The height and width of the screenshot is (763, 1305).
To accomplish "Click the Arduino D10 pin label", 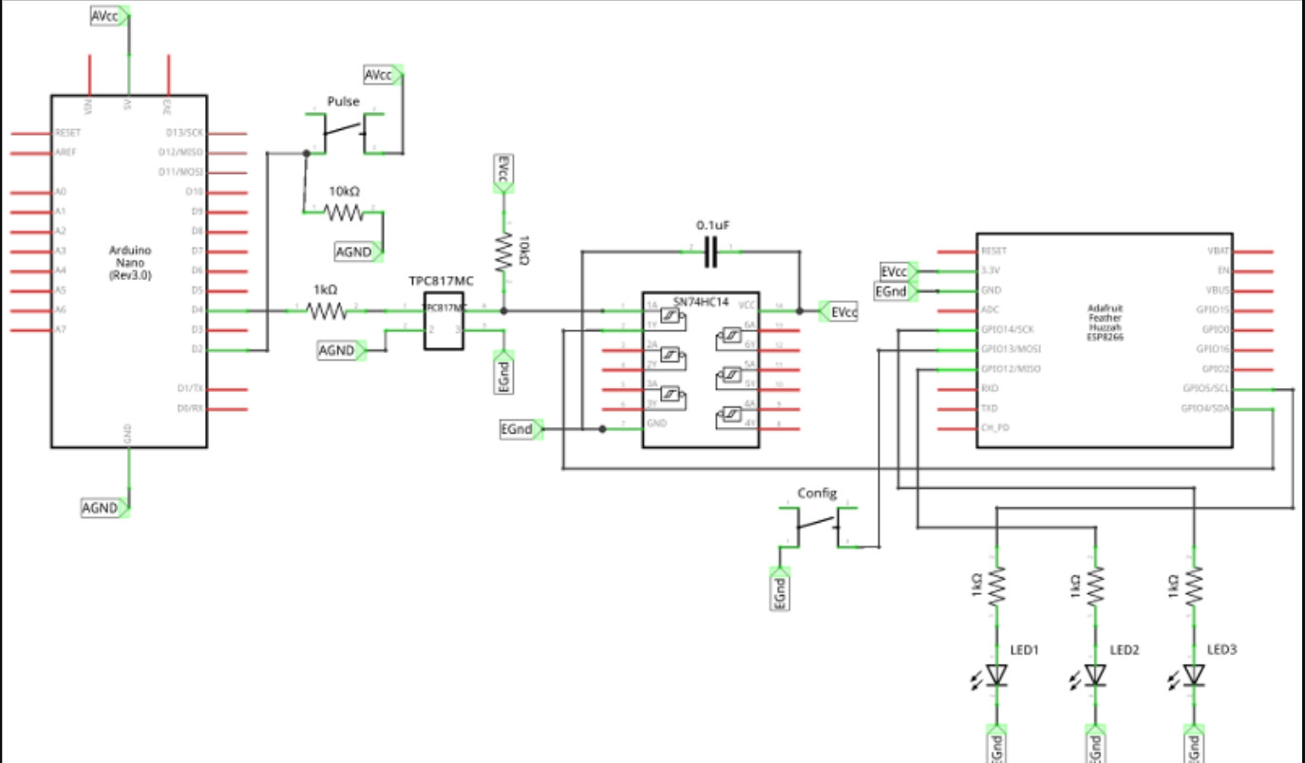I will click(196, 192).
